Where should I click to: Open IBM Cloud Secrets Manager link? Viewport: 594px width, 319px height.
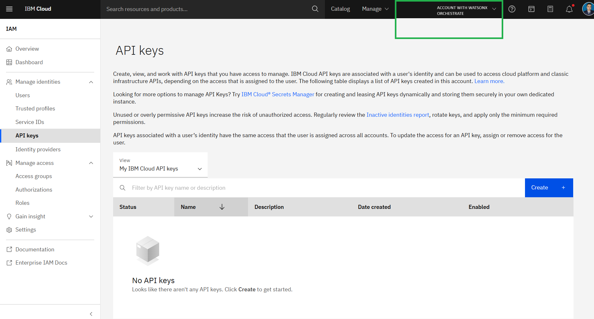coord(278,94)
